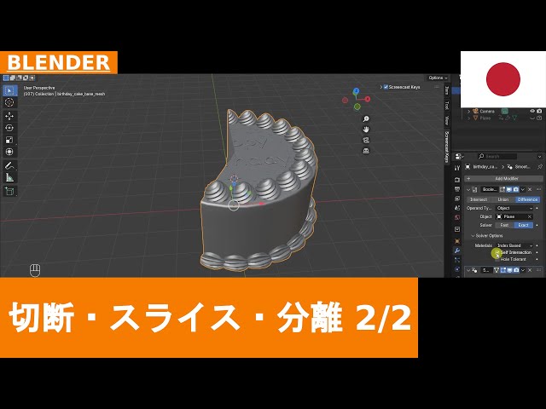546x409 pixels.
Task: Toggle Boolean modifier edit mode display
Action: coord(502,189)
